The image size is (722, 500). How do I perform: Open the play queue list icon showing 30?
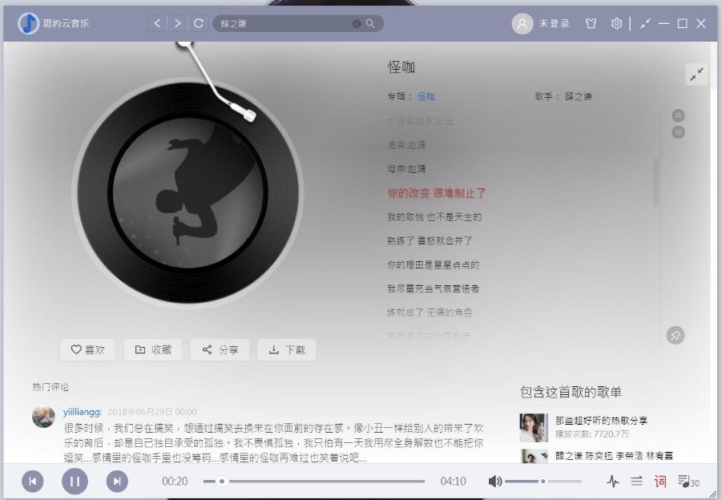[x=688, y=482]
